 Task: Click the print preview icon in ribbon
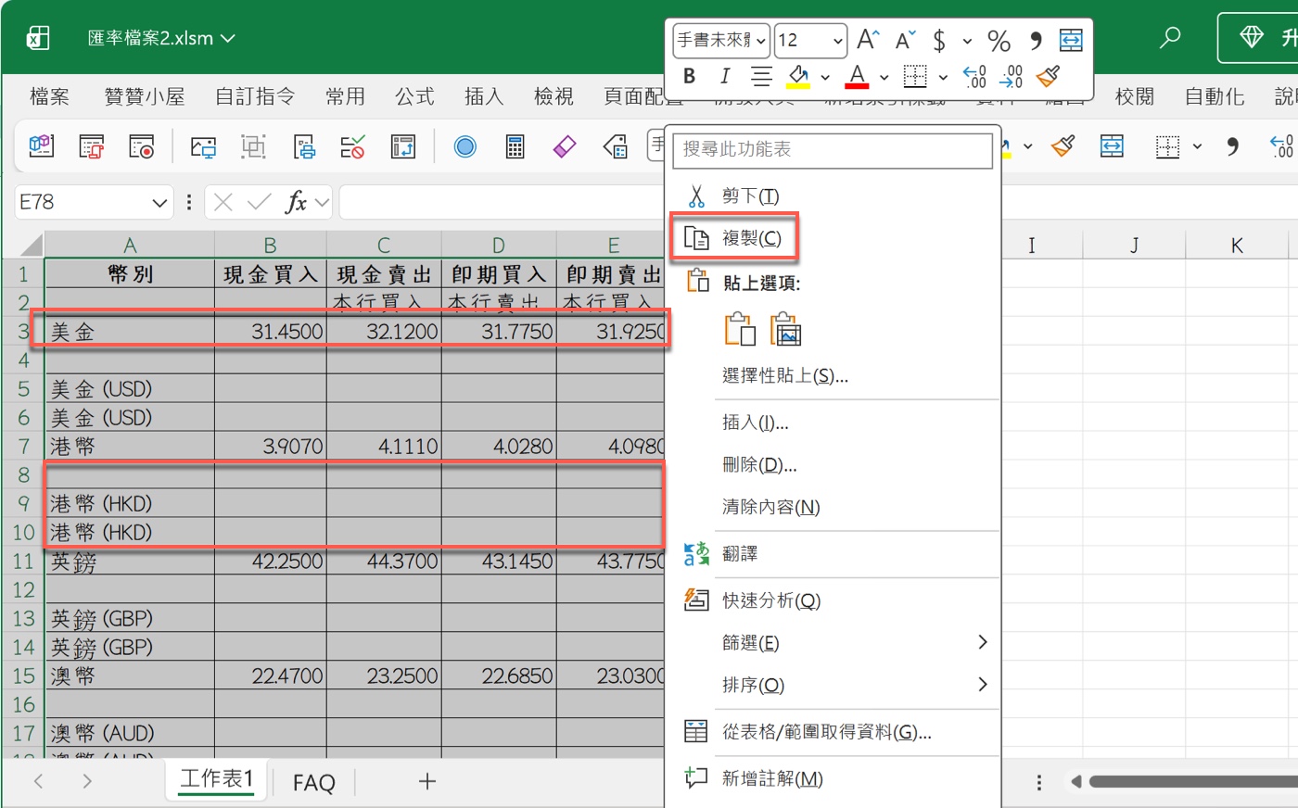click(304, 145)
